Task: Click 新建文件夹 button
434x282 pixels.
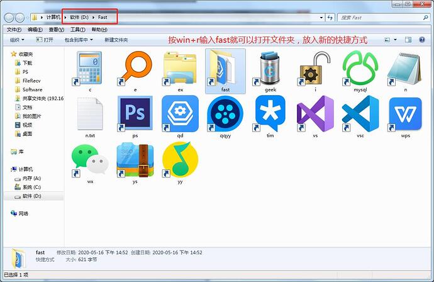Action: (x=116, y=40)
